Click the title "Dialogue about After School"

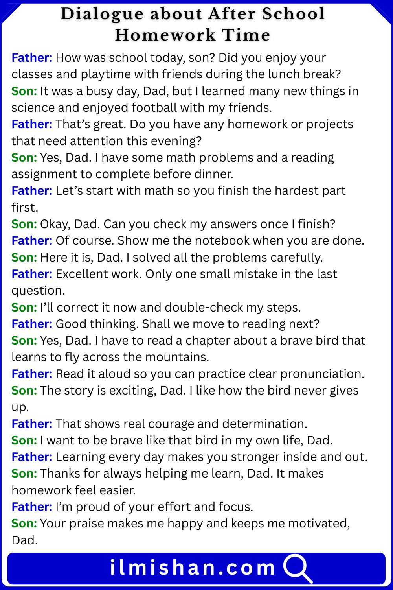193,14
